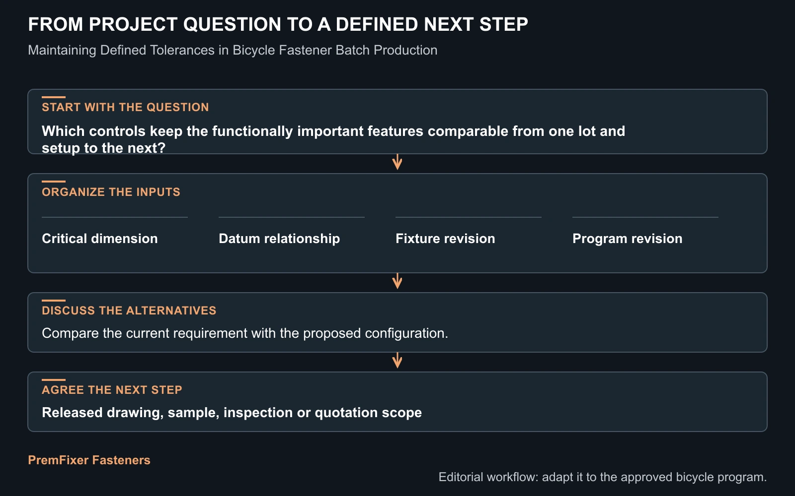Click the Start With The Question heading

point(125,107)
